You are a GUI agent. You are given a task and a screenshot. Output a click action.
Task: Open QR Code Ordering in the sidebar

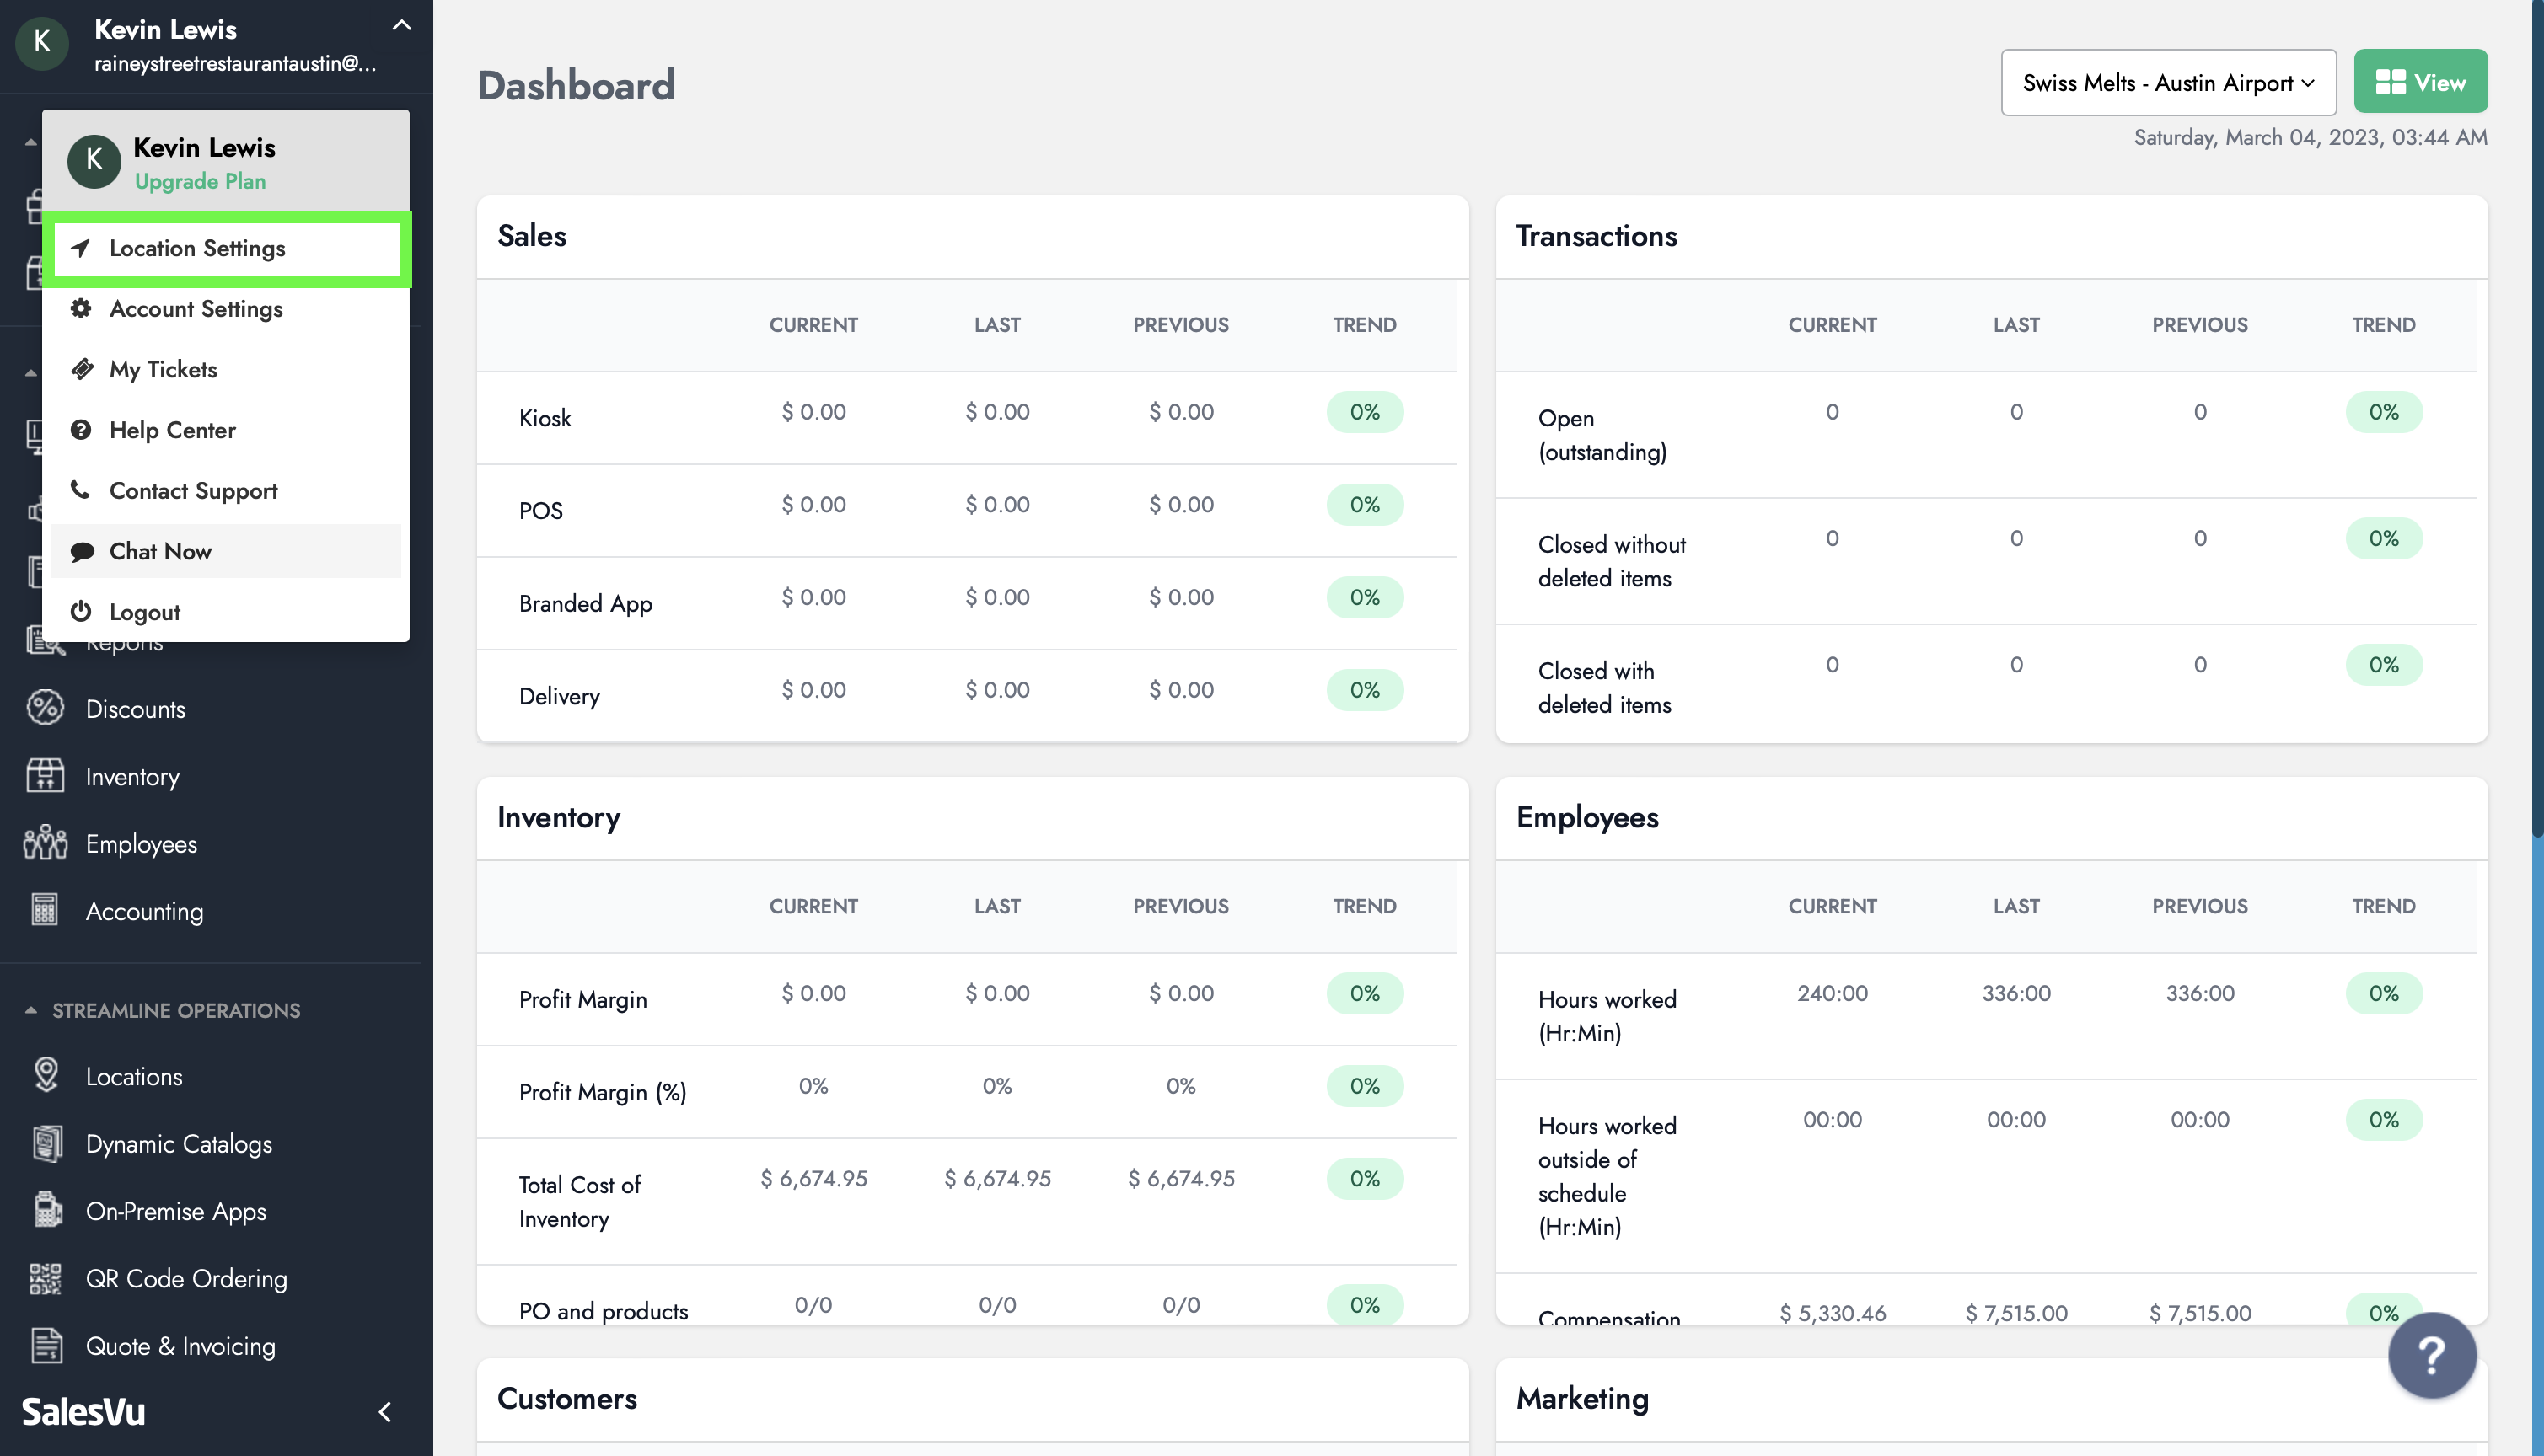tap(186, 1279)
